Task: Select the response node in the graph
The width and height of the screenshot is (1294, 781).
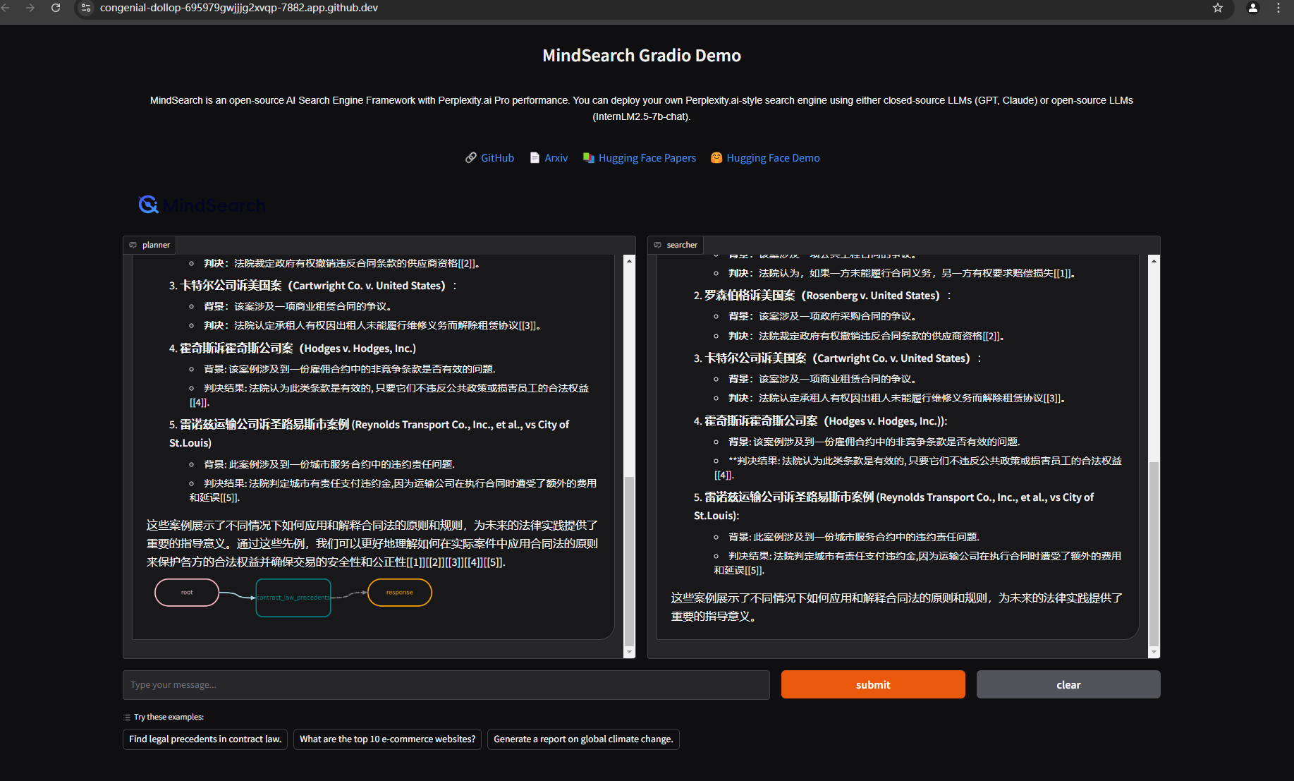Action: pyautogui.click(x=399, y=593)
